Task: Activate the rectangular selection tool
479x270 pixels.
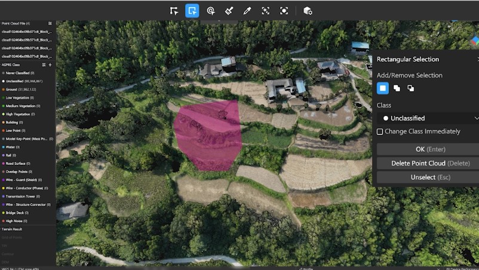Action: coord(192,11)
